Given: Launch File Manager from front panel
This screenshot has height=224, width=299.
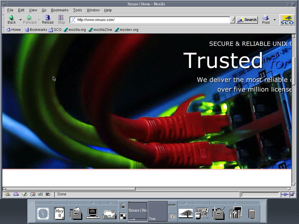Looking at the screenshot, I should (x=76, y=213).
